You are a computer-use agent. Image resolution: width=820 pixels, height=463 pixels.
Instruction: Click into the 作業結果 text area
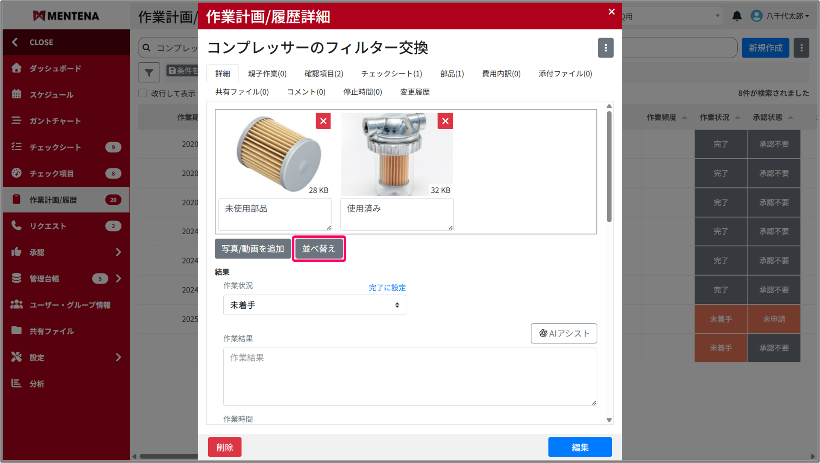[x=409, y=376]
